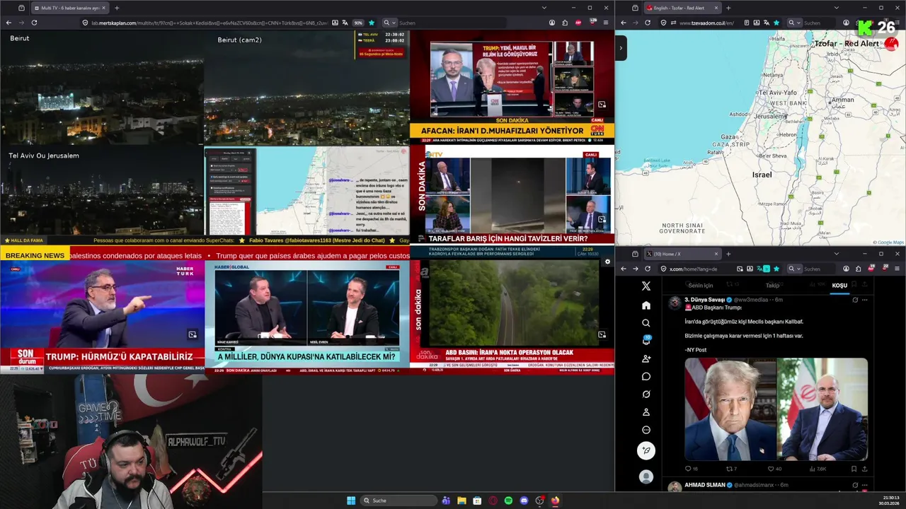Image resolution: width=906 pixels, height=509 pixels.
Task: Toggle picture-in-picture on A Haber stream
Action: click(602, 334)
